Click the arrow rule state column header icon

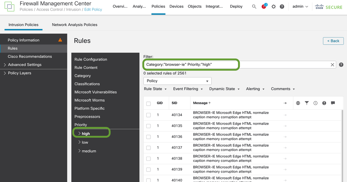(x=285, y=103)
